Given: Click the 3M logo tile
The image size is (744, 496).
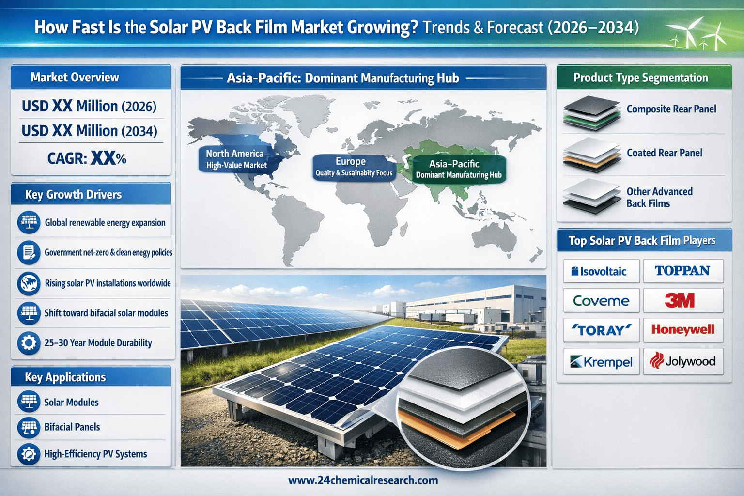Looking at the screenshot, I should (683, 301).
